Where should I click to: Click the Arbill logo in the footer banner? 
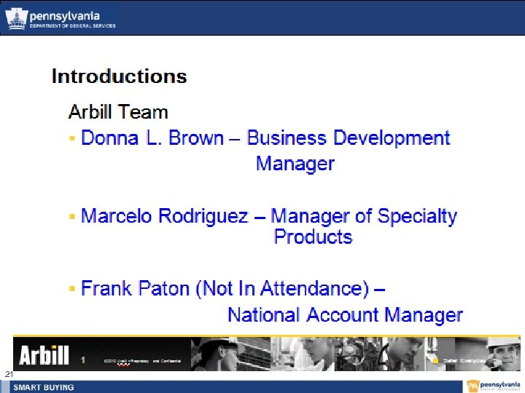click(x=44, y=355)
